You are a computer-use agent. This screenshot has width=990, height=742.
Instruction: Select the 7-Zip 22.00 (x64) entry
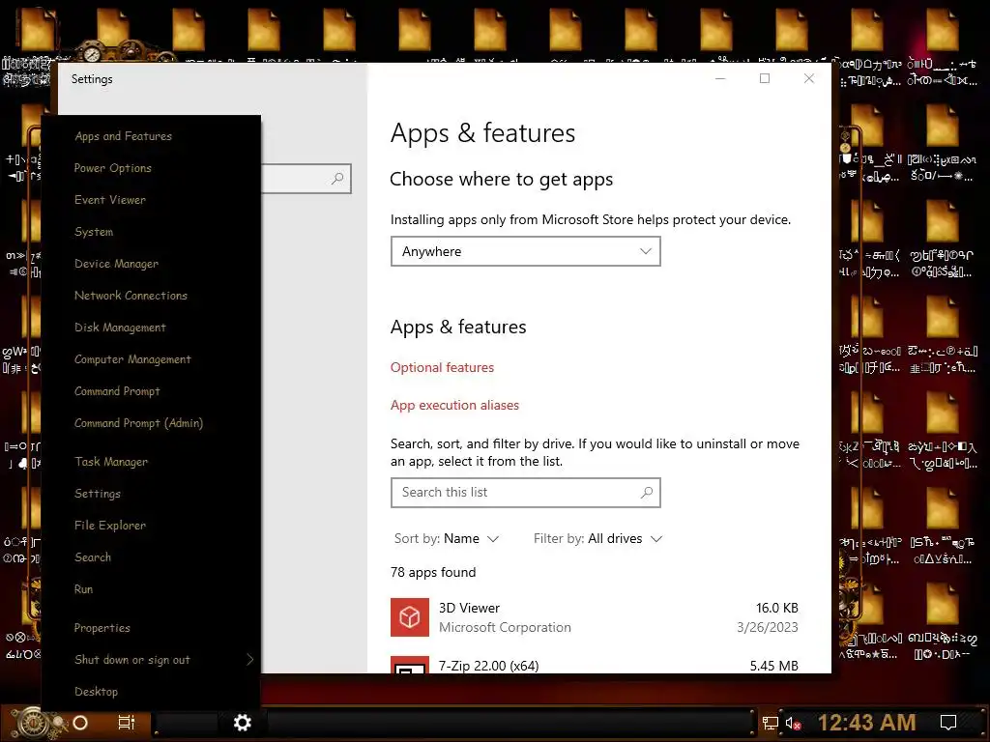tap(488, 666)
